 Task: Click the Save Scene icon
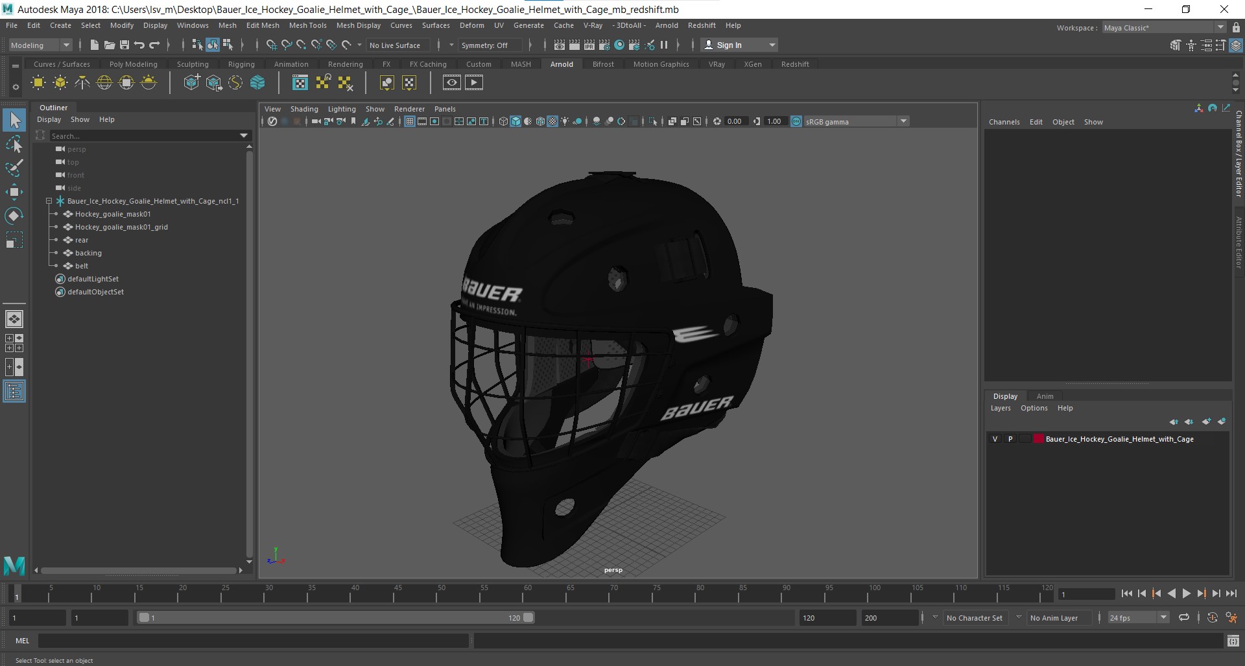pos(124,45)
